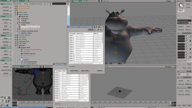Expand the Kinematics node
Screen dimensions: 192x108
click(17, 19)
